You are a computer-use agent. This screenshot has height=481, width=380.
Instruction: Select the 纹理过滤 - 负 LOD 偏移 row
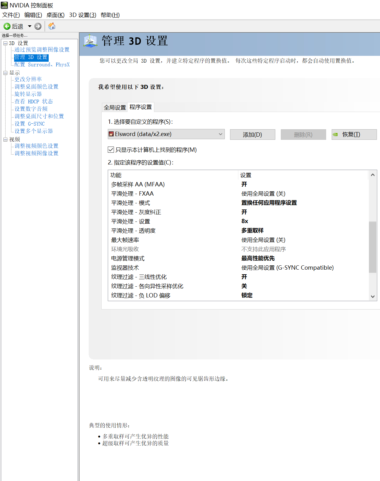[238, 295]
